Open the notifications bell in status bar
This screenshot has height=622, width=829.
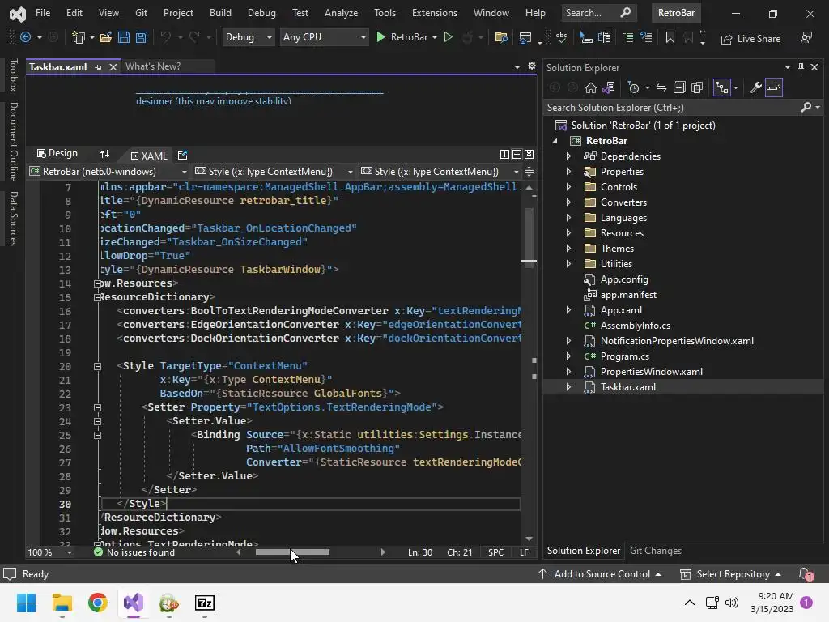[x=806, y=574]
